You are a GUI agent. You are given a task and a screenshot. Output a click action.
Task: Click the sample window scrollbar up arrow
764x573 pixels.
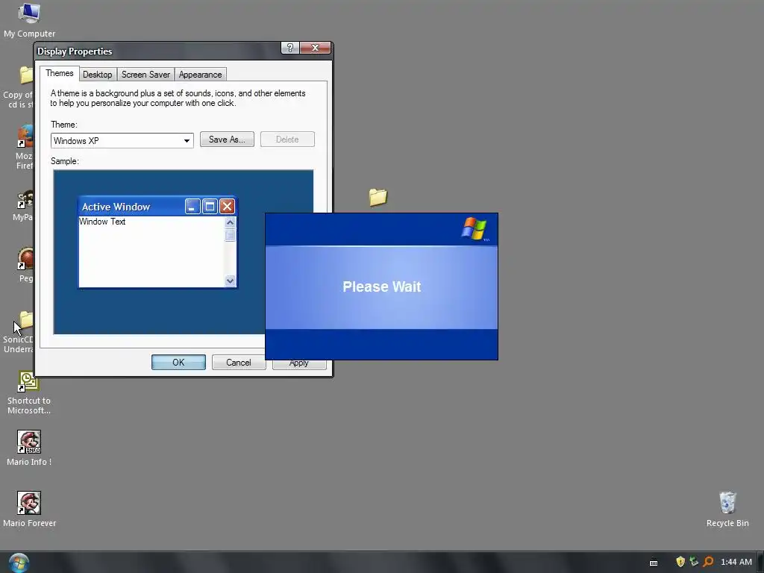point(230,222)
